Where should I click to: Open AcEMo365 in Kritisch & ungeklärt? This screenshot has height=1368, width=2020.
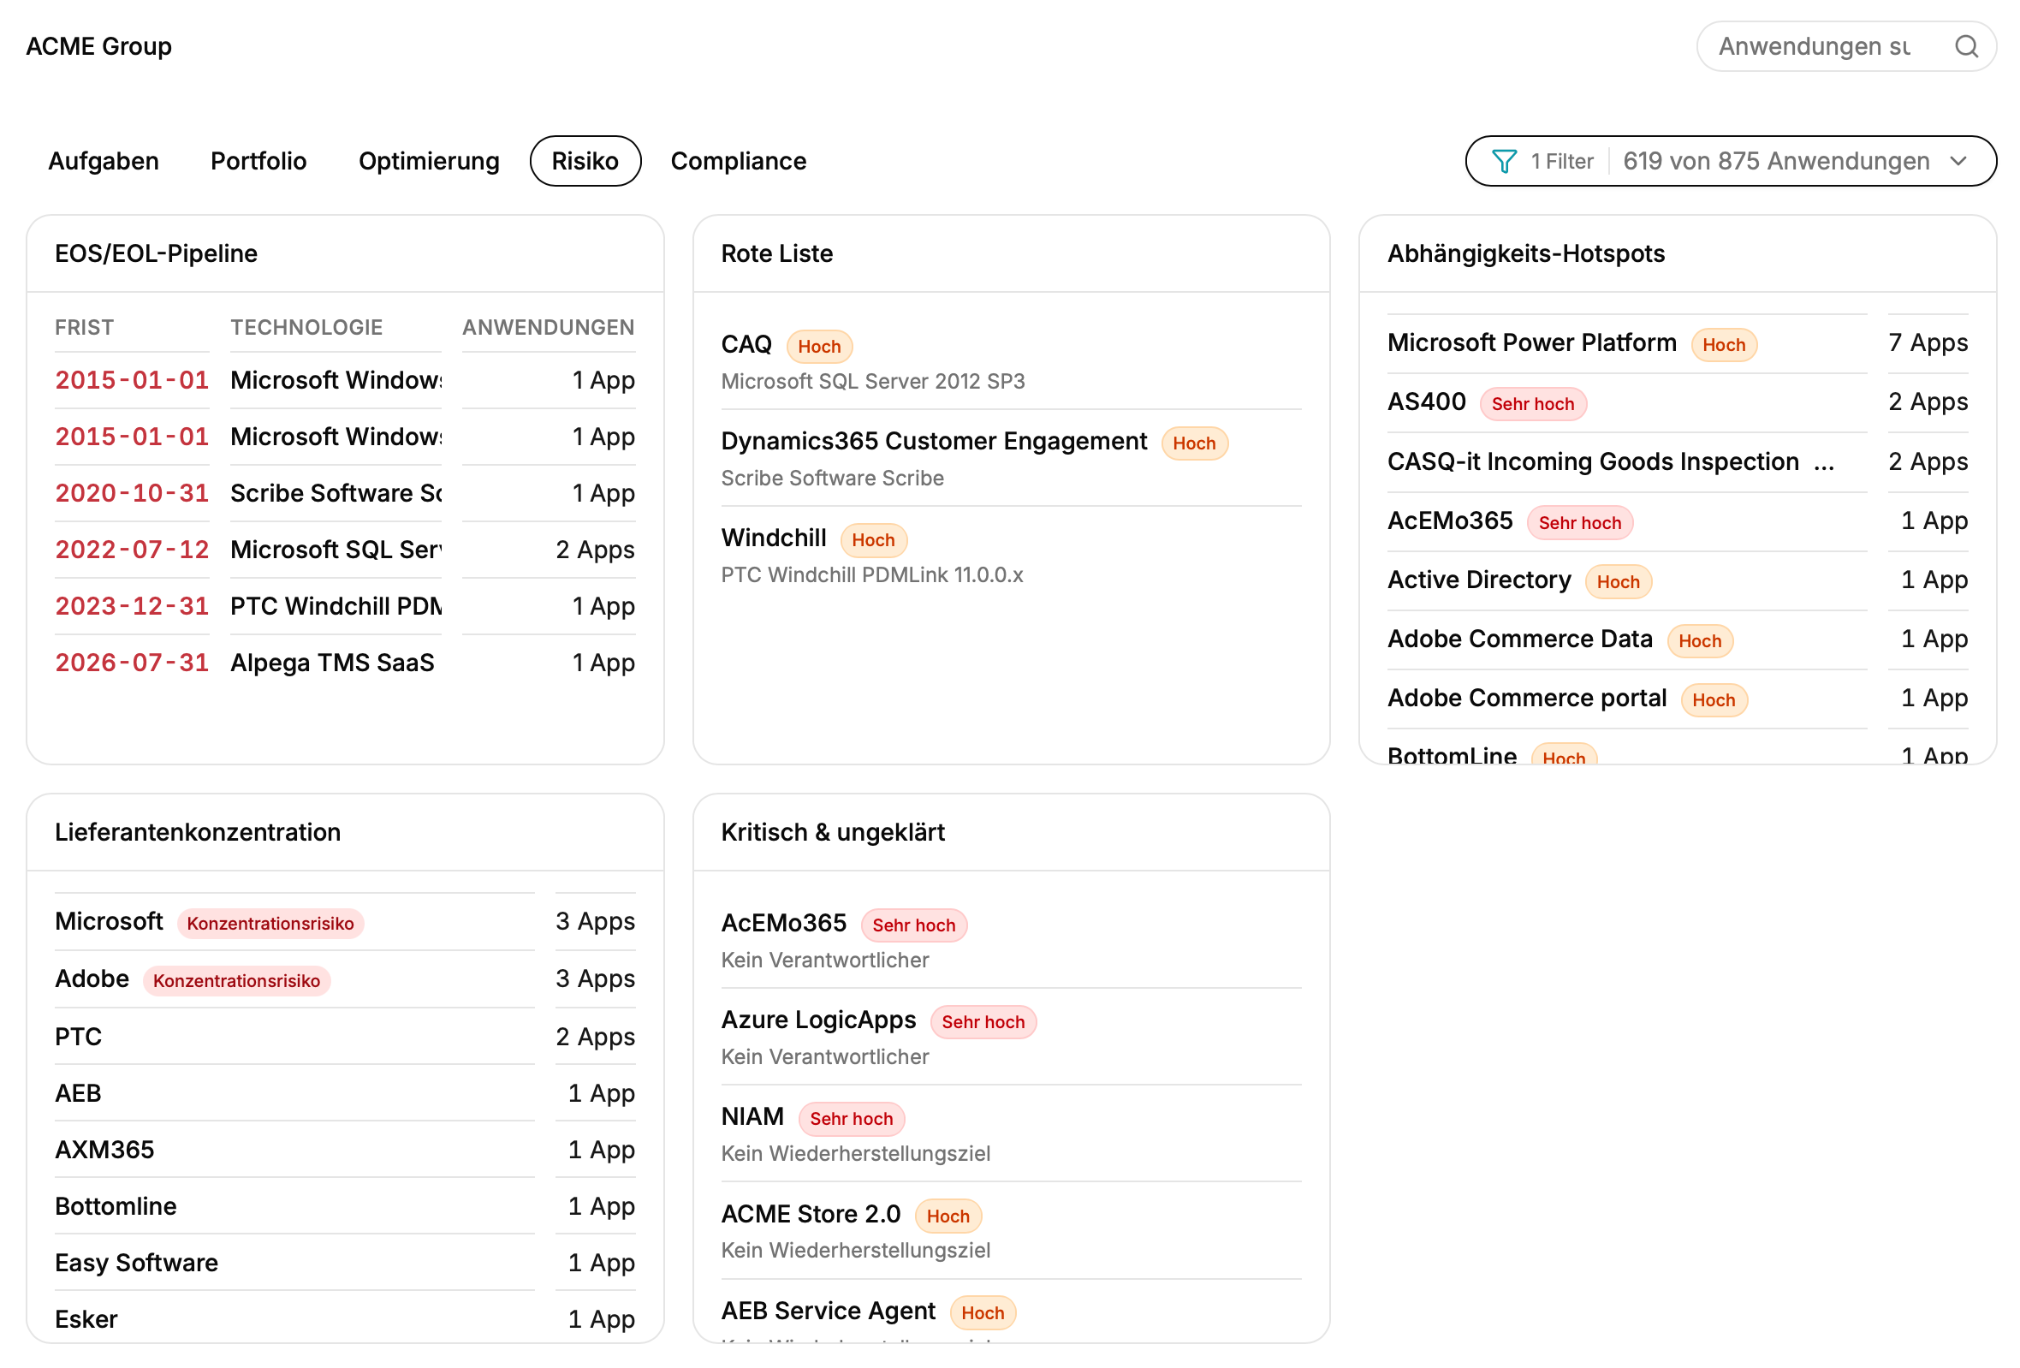coord(1011,940)
